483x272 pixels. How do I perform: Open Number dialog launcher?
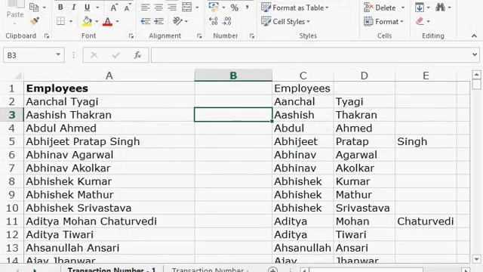click(x=252, y=36)
